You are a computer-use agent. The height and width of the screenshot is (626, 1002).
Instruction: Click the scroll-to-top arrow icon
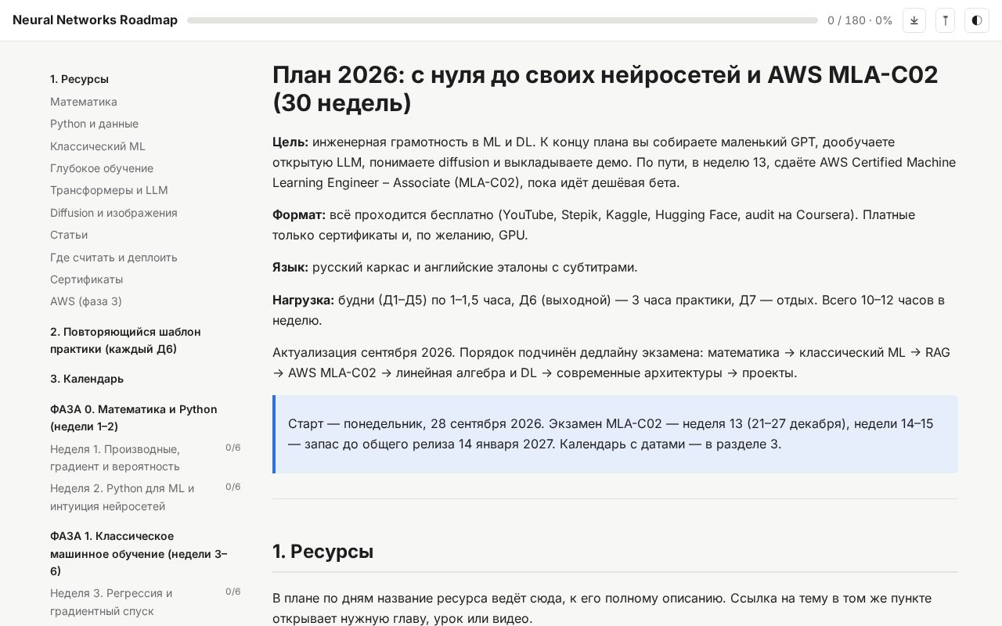click(x=945, y=20)
